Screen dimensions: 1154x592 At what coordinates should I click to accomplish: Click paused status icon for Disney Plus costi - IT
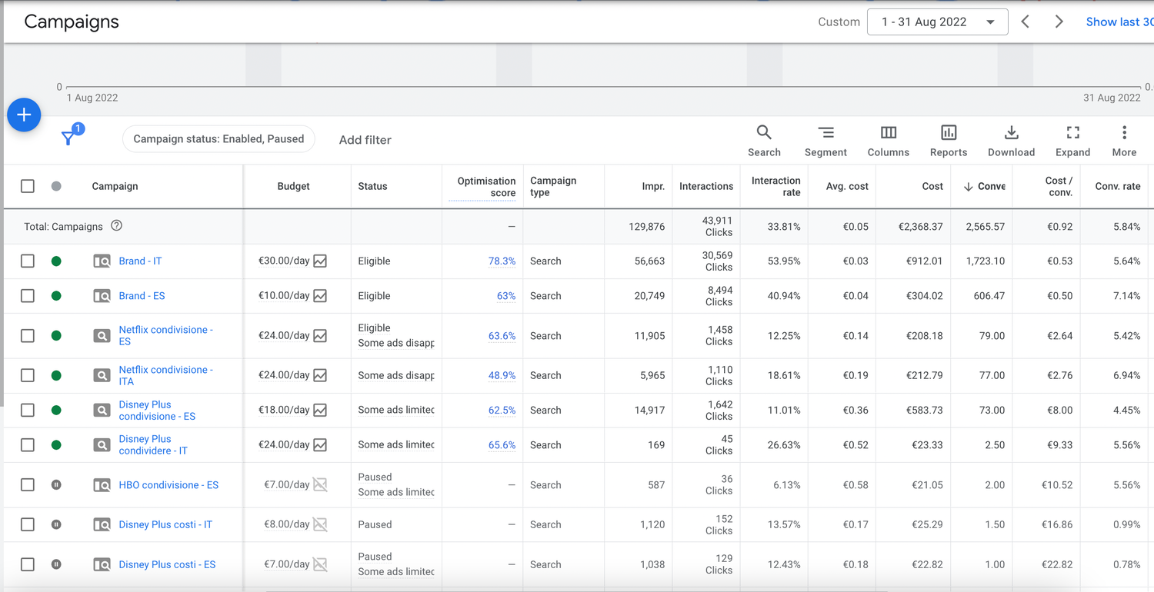click(56, 525)
